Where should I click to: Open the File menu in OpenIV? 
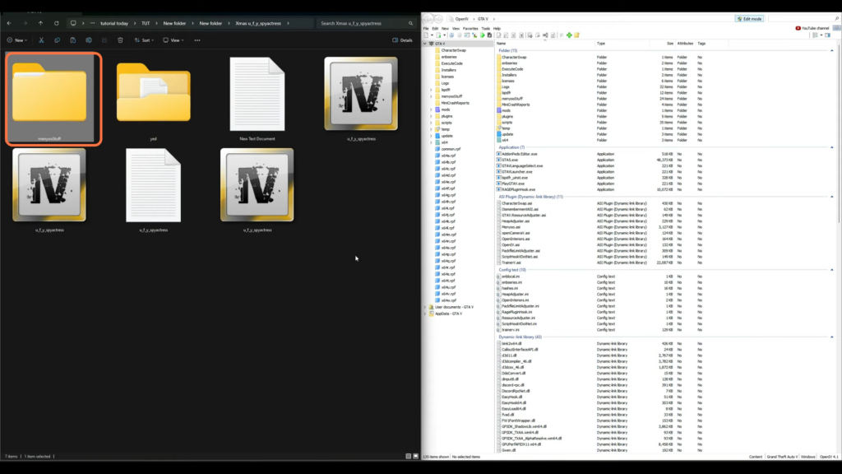coord(426,29)
